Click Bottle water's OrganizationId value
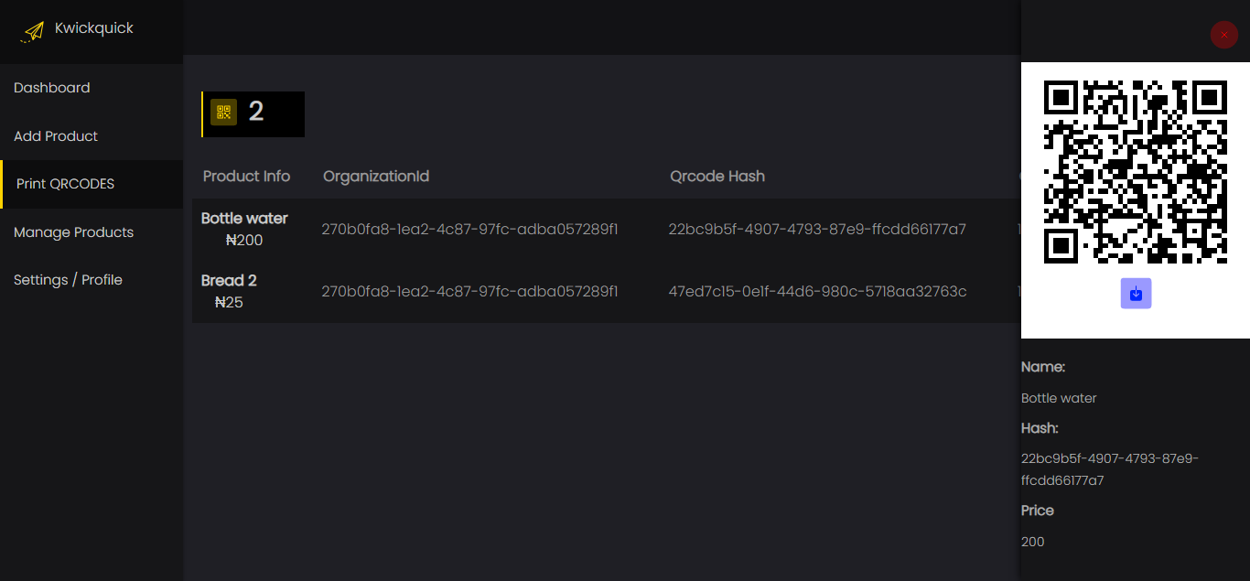The width and height of the screenshot is (1250, 581). click(x=469, y=230)
